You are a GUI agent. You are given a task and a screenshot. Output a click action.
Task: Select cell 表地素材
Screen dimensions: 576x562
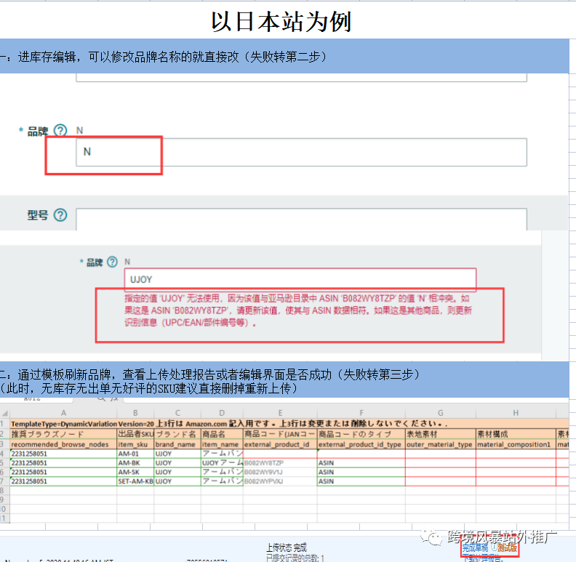441,434
